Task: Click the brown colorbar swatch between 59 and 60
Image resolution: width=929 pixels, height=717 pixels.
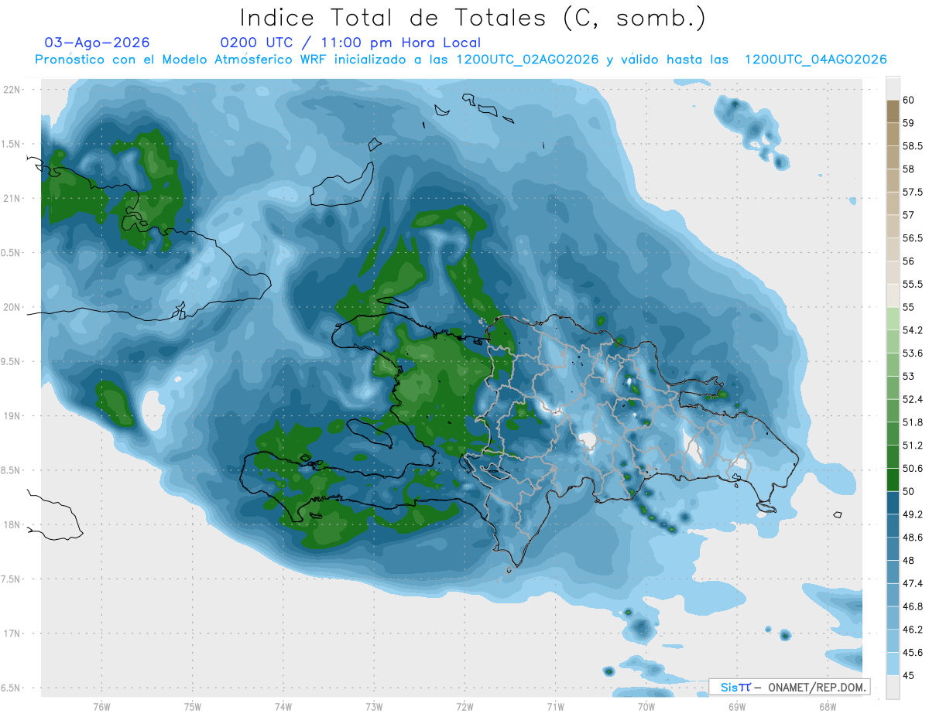Action: [893, 111]
